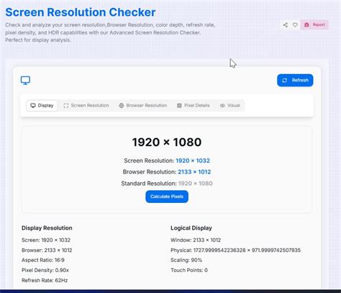Click the expand-corners icon on Screen Resolution tab
This screenshot has width=341, height=293.
tap(66, 106)
